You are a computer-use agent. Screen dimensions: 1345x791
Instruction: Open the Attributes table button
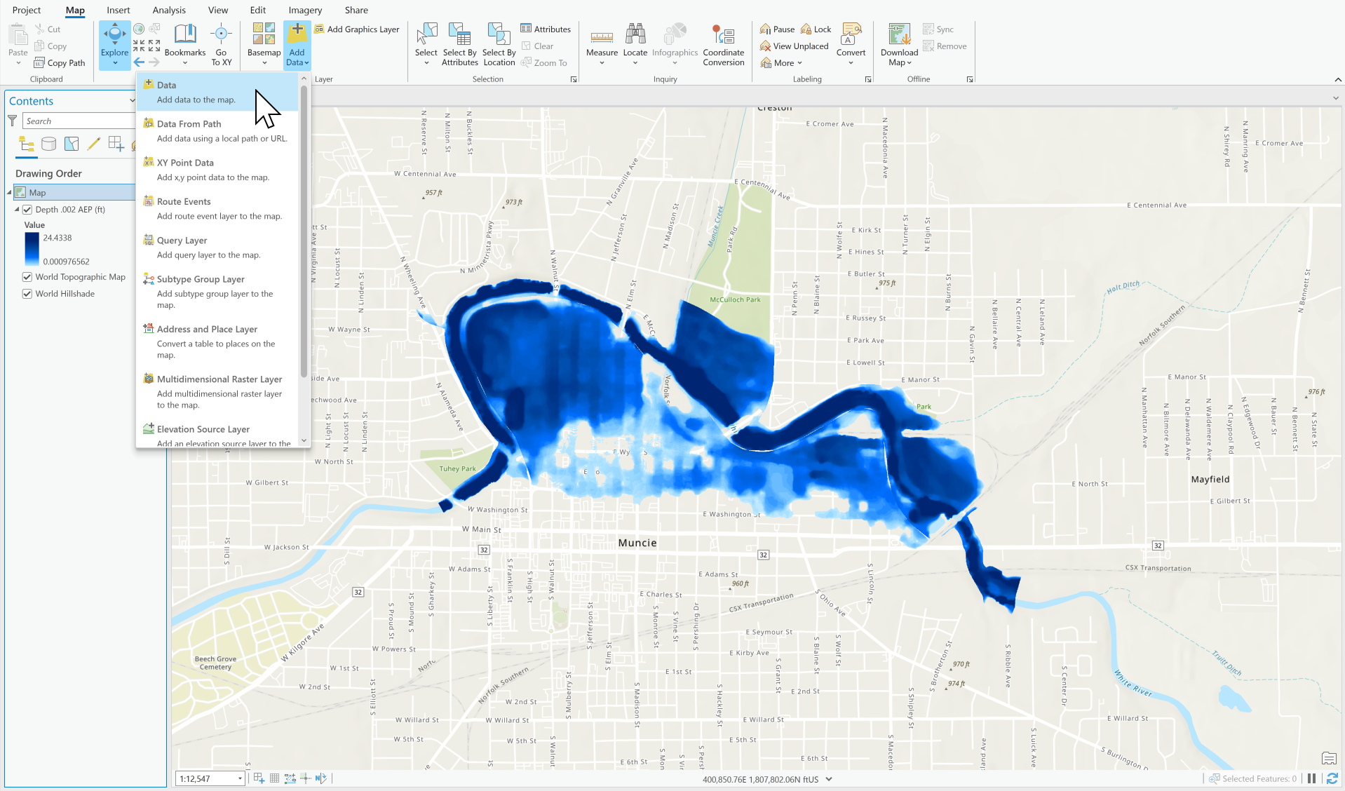546,29
